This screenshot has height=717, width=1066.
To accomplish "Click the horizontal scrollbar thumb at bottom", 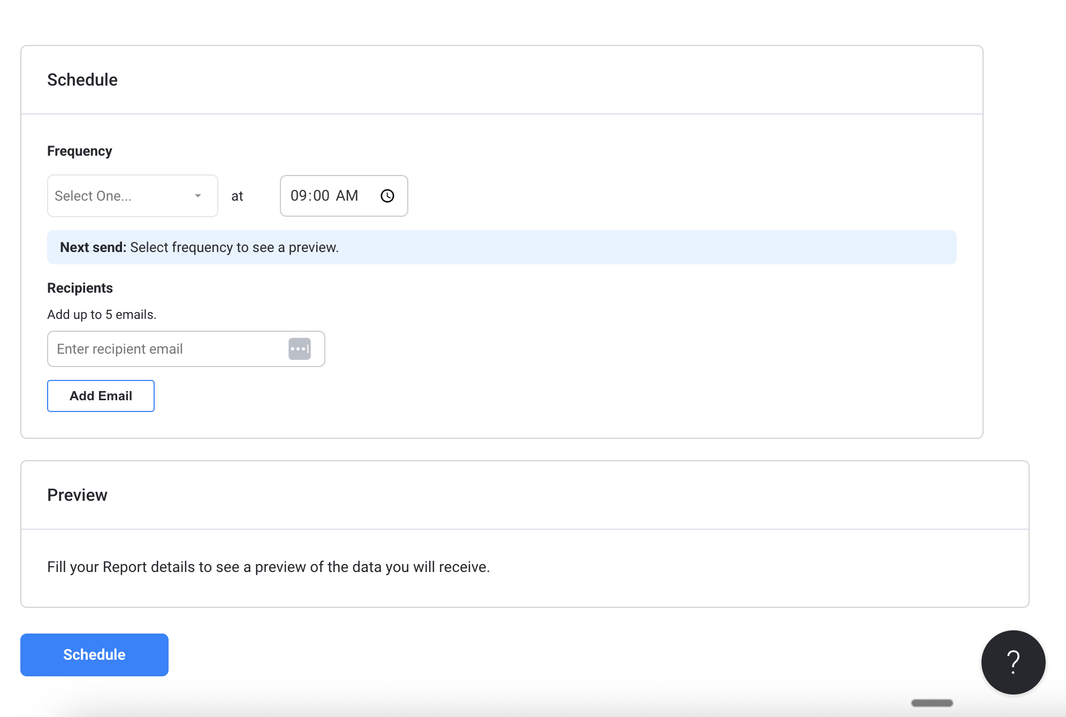I will point(932,703).
